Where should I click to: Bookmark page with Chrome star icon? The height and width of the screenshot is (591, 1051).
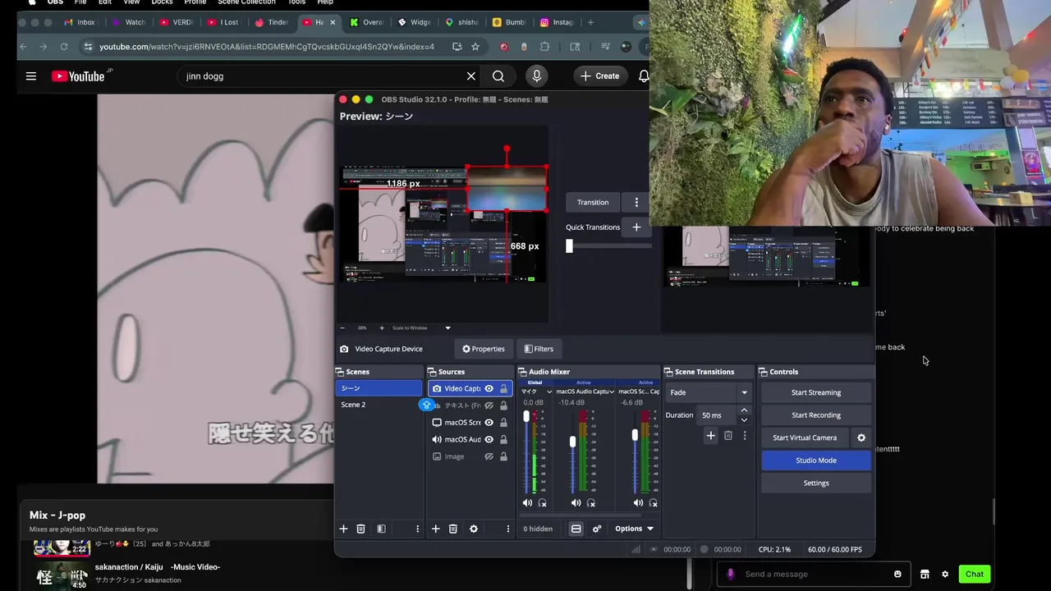pyautogui.click(x=475, y=47)
